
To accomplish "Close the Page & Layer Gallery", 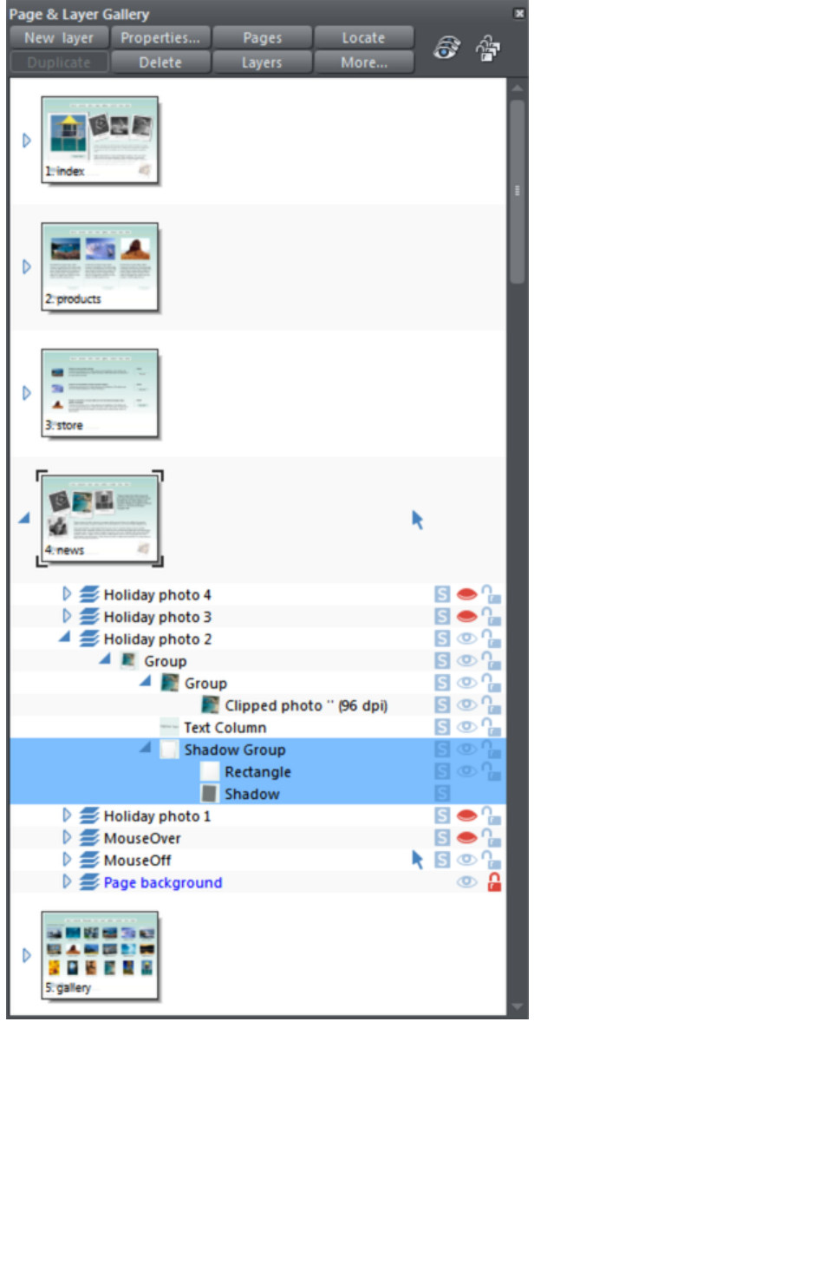I will click(x=518, y=13).
